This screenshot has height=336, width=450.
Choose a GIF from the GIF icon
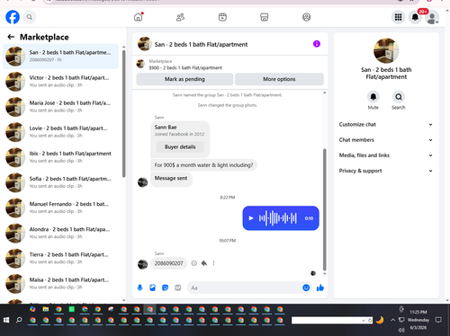coord(178,287)
